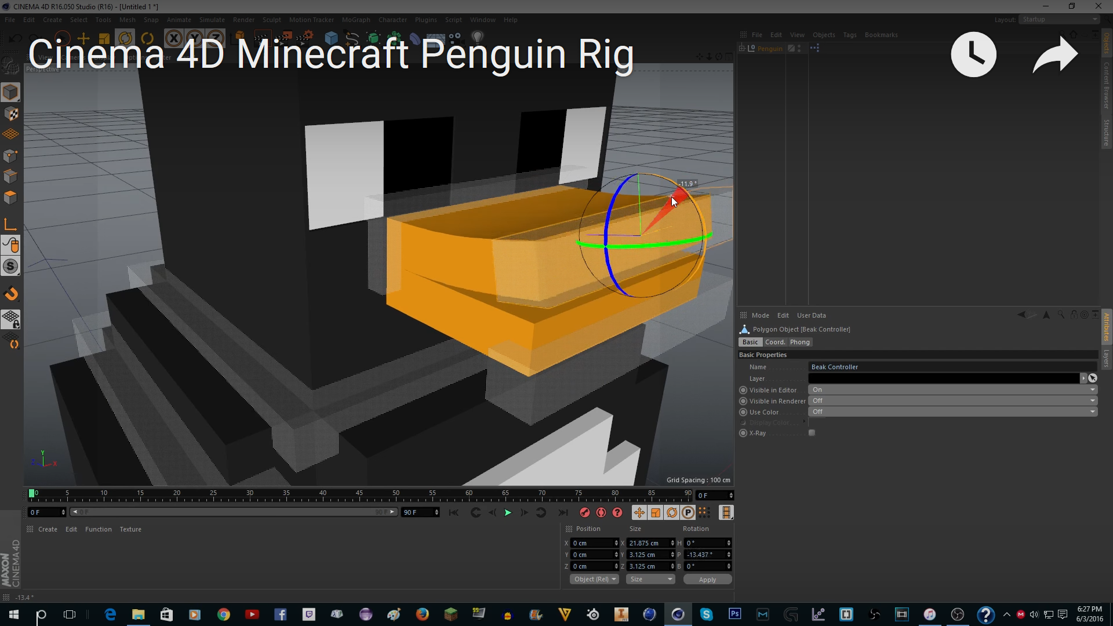The image size is (1113, 626).
Task: Open the User Data menu in Attributes
Action: point(811,315)
